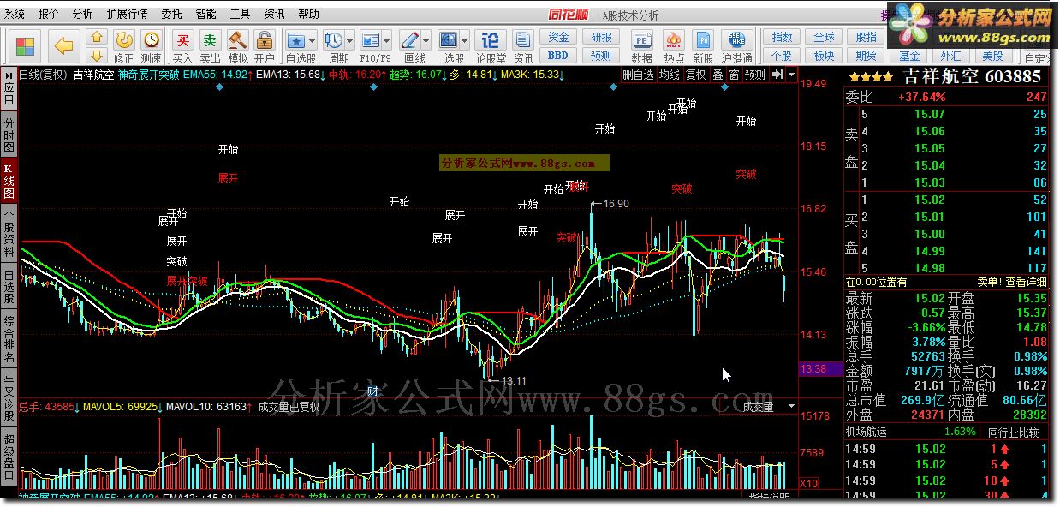The width and height of the screenshot is (1060, 507).
Task: Expand the 画线 dropdown arrow
Action: 426,40
